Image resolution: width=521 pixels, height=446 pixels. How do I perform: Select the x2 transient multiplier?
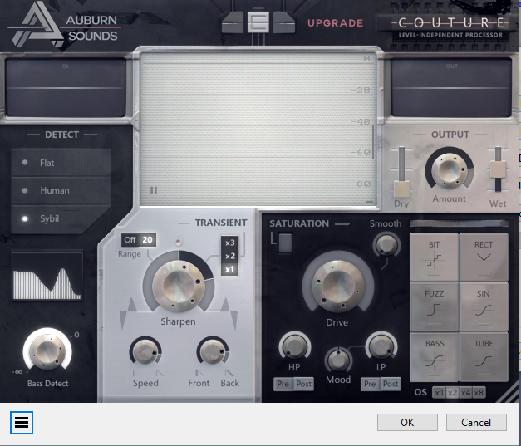tap(229, 256)
